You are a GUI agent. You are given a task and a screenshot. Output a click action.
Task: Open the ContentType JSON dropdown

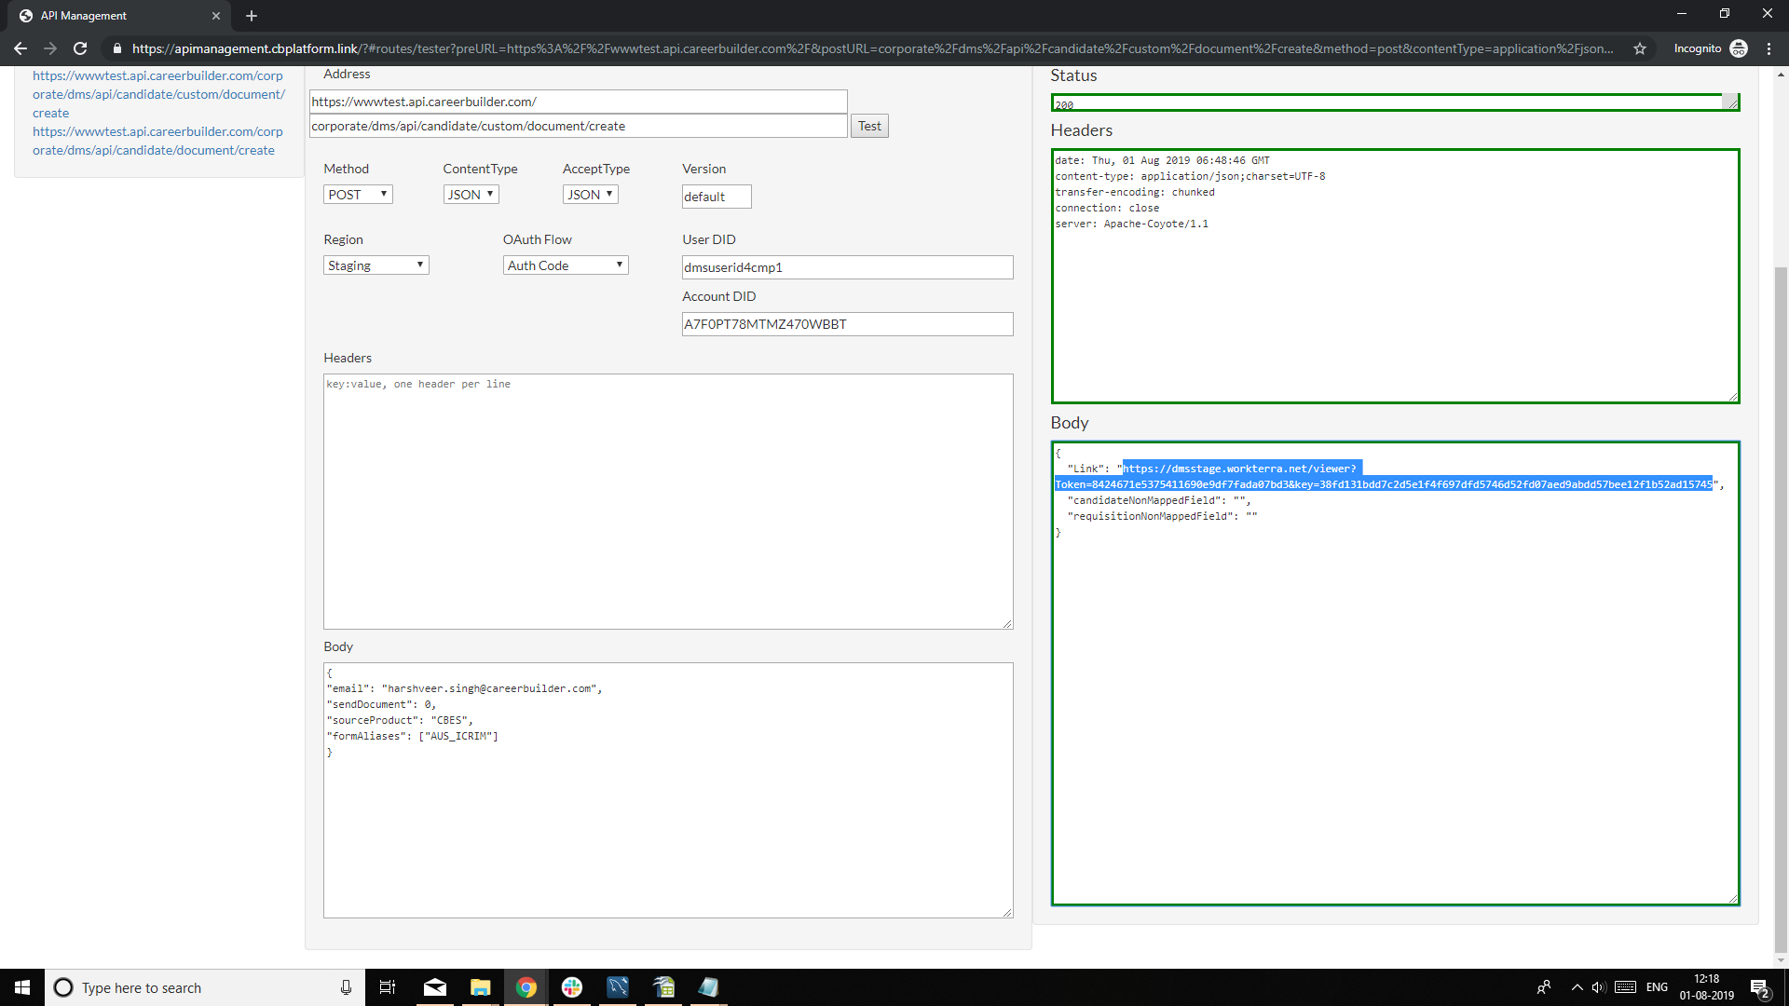tap(471, 194)
